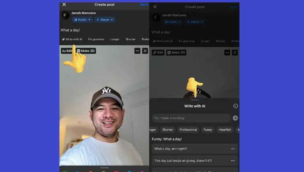Open three-dot options on the left screen photo
The image size is (304, 172).
137,51
